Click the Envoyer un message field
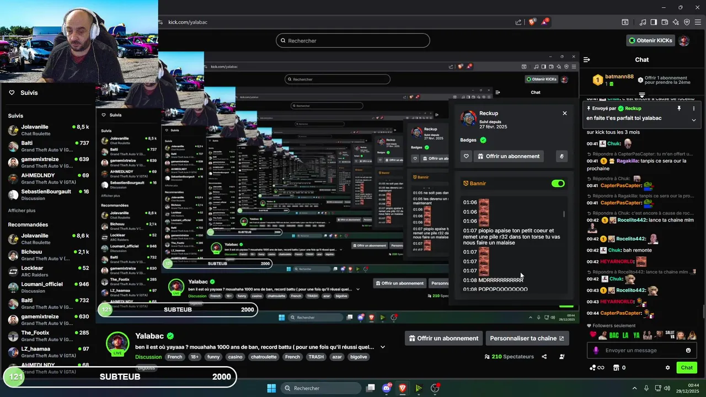The image size is (706, 397). coord(642,350)
